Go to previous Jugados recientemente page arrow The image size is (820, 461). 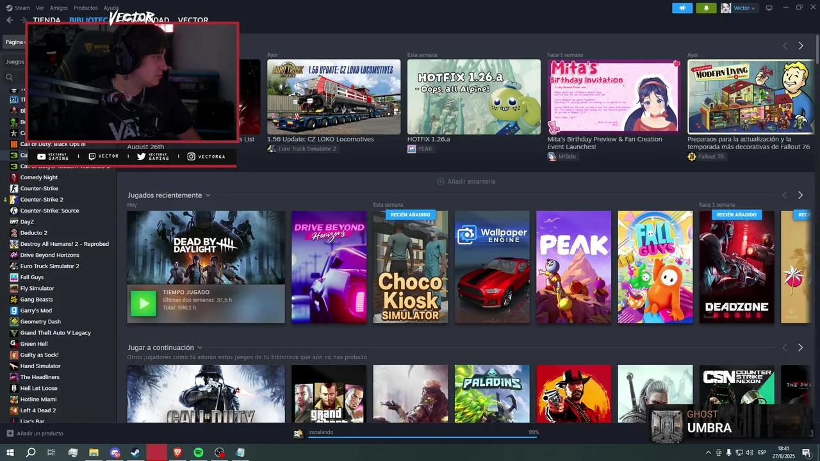[785, 195]
